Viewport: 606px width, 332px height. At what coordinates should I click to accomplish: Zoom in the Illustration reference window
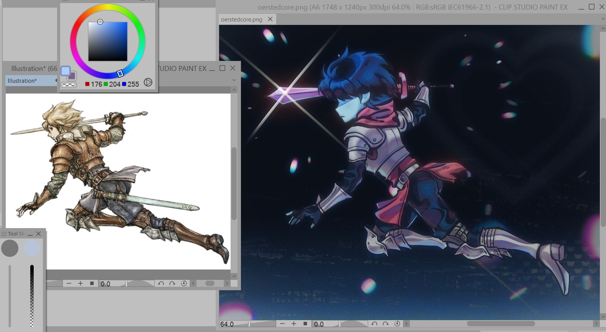tap(80, 283)
